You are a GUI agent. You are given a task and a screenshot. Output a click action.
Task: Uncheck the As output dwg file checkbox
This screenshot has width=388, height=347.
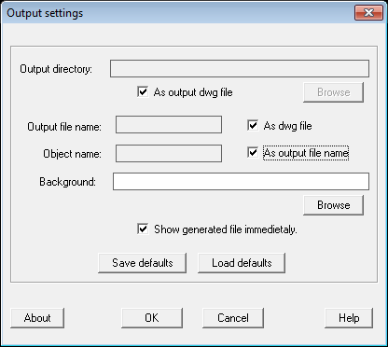coord(143,92)
